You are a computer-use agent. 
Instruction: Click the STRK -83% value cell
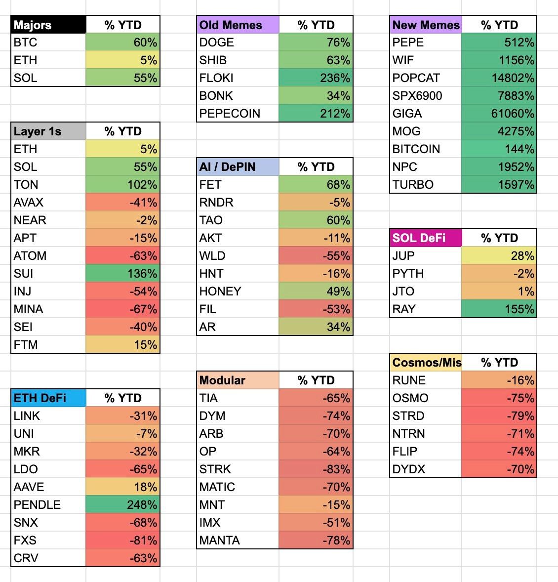(316, 469)
